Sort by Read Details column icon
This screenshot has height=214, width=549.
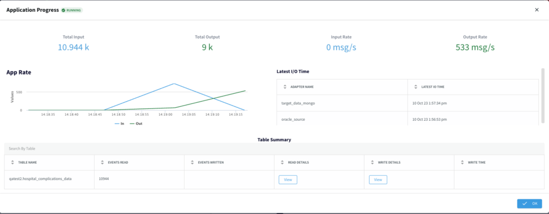(x=282, y=162)
